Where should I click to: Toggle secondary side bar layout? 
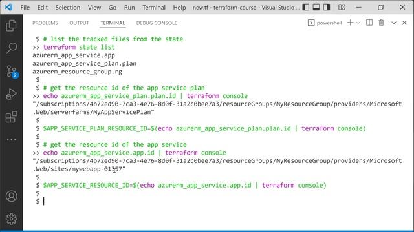327,7
